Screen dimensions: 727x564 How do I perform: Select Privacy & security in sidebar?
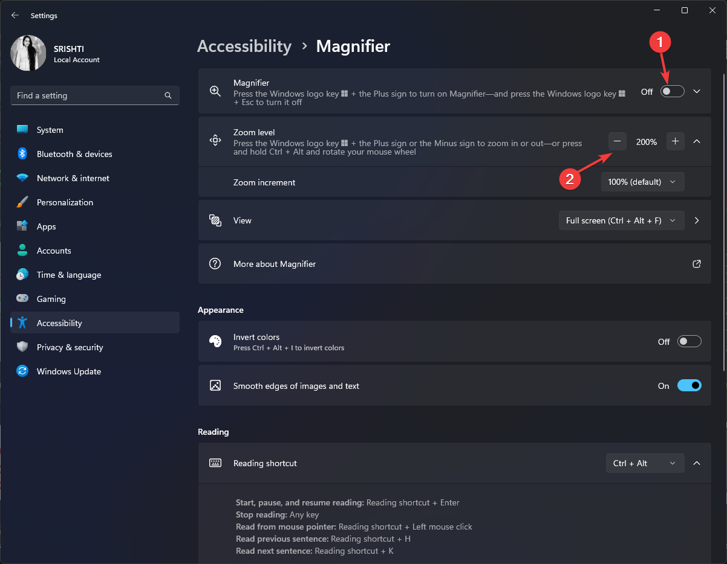pyautogui.click(x=95, y=347)
